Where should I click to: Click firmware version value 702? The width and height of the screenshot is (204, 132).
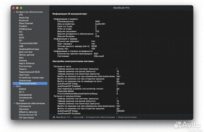point(97,31)
